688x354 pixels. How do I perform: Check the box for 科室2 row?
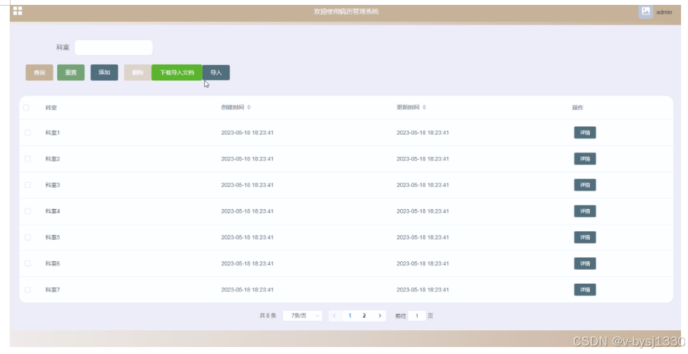click(x=28, y=159)
